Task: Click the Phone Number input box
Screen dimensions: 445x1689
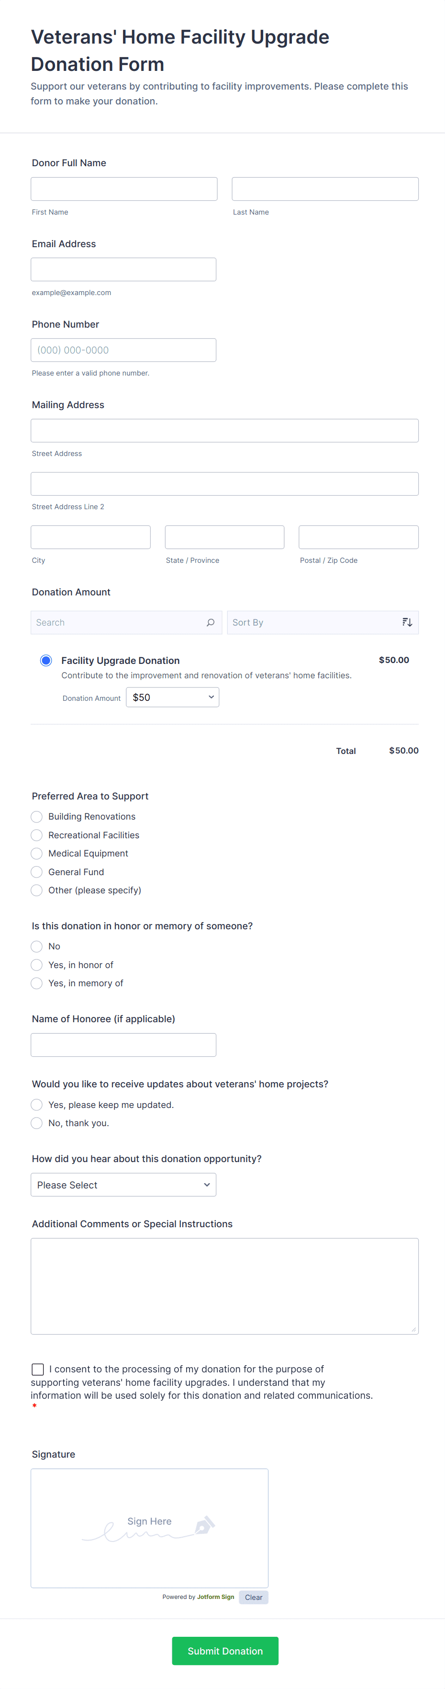Action: (x=123, y=350)
